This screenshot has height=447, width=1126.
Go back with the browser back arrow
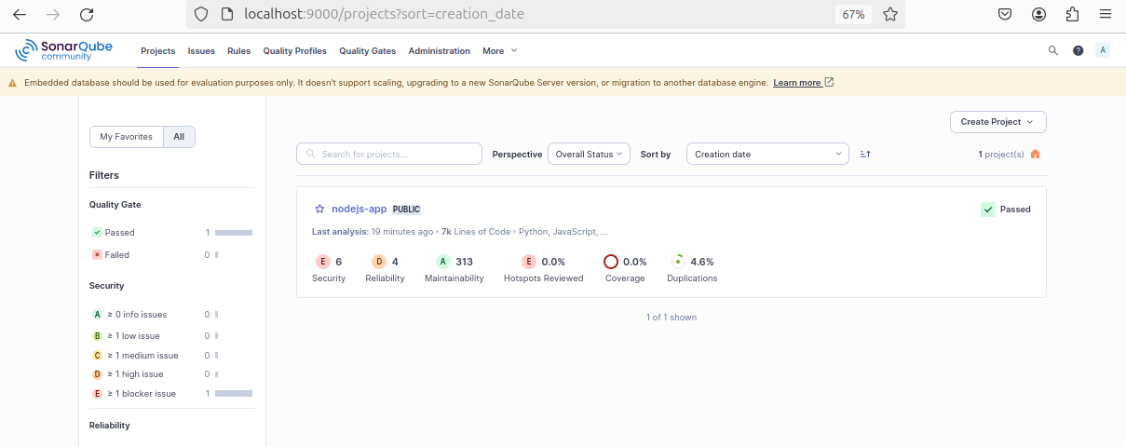tap(20, 14)
